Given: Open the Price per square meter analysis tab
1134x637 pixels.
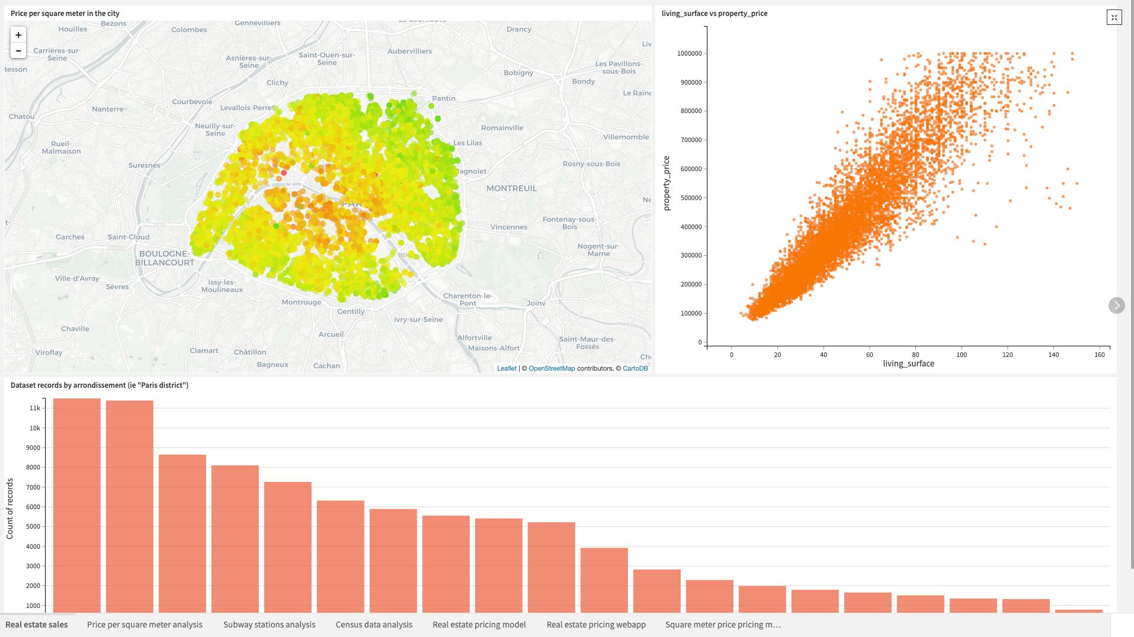Looking at the screenshot, I should point(144,625).
